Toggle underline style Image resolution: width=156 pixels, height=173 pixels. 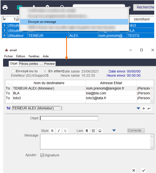pyautogui.click(x=65, y=131)
